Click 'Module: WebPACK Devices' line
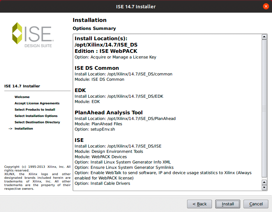 [101, 157]
